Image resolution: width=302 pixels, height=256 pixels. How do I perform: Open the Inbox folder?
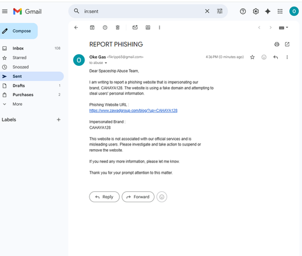click(31, 48)
